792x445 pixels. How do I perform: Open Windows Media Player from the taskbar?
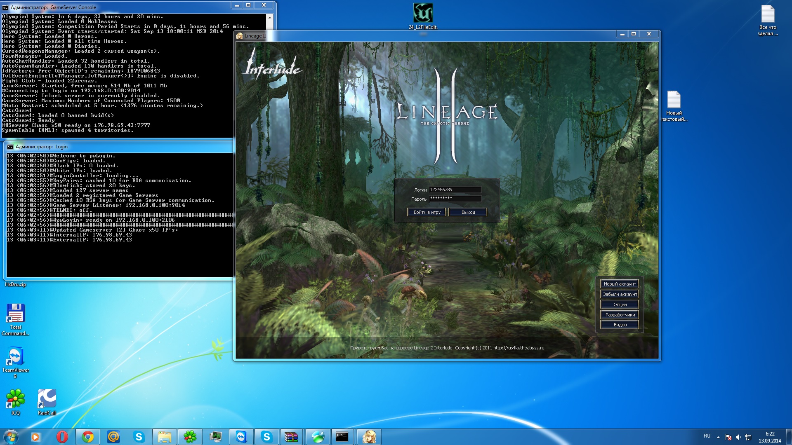point(36,437)
